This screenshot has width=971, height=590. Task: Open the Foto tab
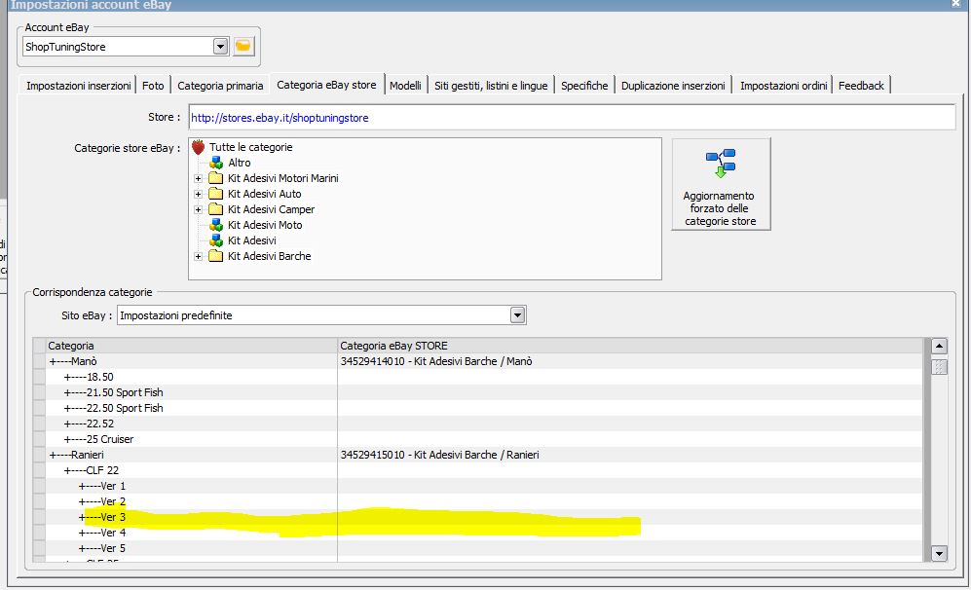click(x=153, y=86)
